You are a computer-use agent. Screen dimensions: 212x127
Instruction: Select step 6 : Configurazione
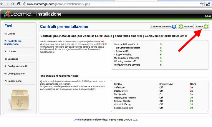coord(14,74)
